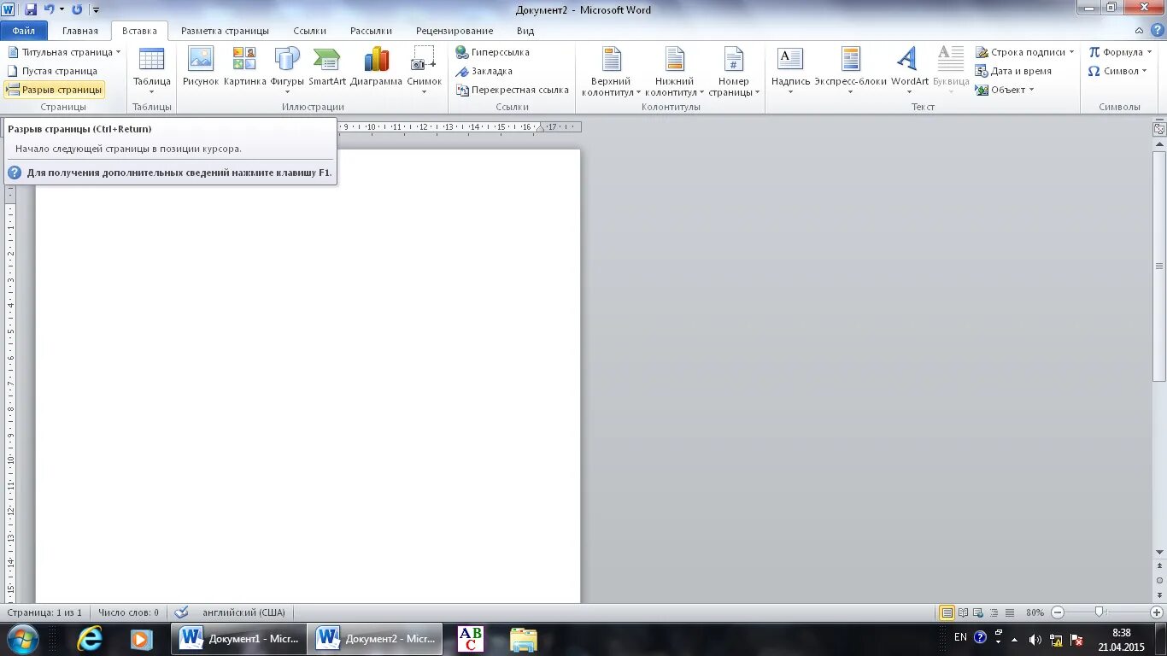Insert a picture via Рисунок icon
Viewport: 1167px width, 656px height.
click(x=201, y=67)
